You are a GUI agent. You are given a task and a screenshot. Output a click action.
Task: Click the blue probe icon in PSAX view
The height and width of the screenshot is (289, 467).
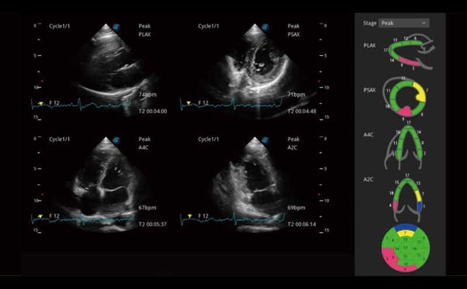point(266,27)
